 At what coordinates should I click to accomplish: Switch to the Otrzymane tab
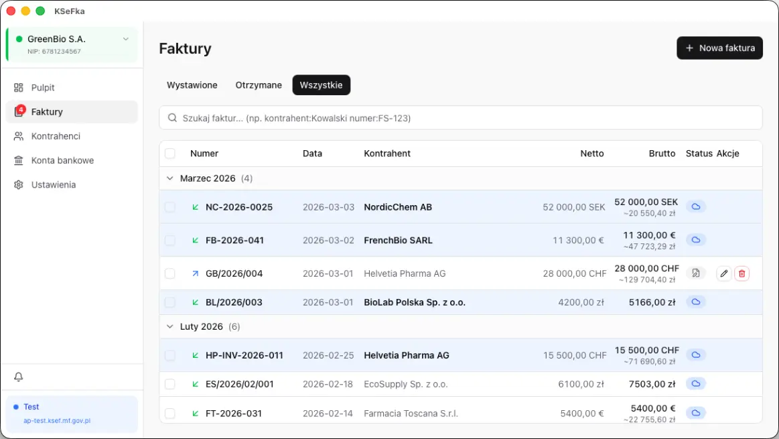259,85
